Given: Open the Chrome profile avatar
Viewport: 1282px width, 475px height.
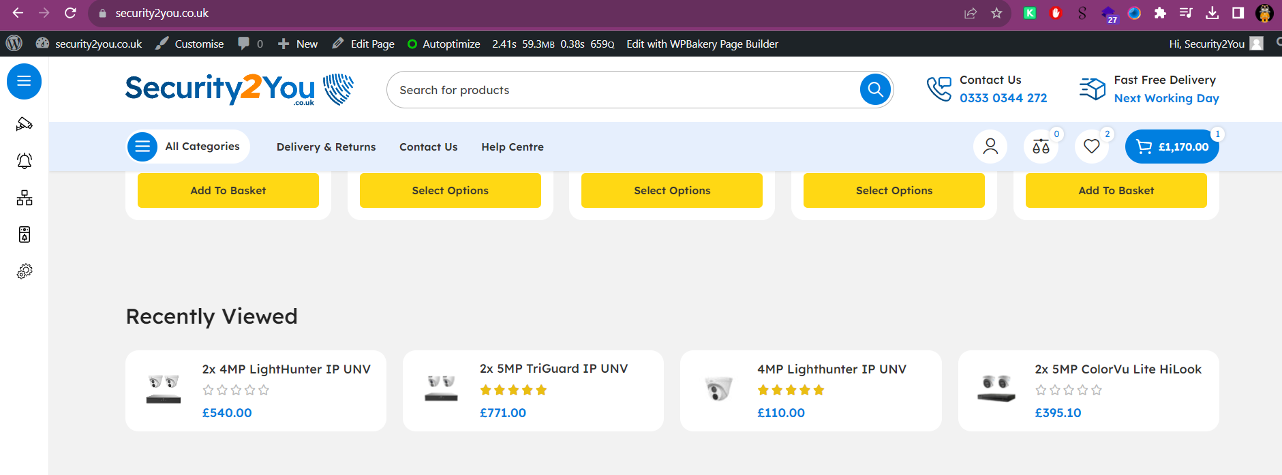Looking at the screenshot, I should pos(1264,13).
